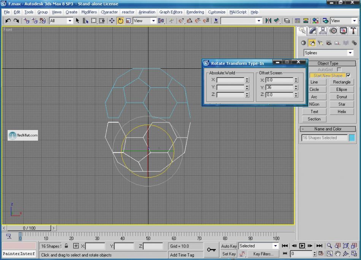Click the Offset:Screen Y input field
Viewport: 361px width, 260px height.
(279, 87)
